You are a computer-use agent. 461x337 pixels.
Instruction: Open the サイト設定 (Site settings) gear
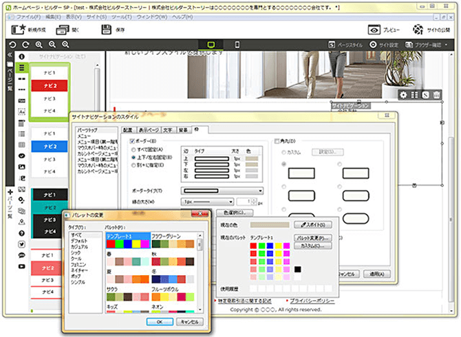[374, 45]
